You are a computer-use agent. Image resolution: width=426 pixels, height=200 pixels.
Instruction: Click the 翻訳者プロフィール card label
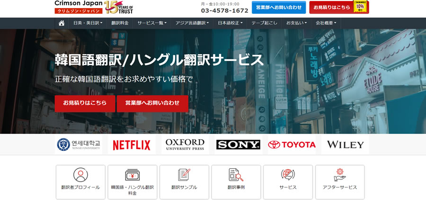tap(80, 187)
